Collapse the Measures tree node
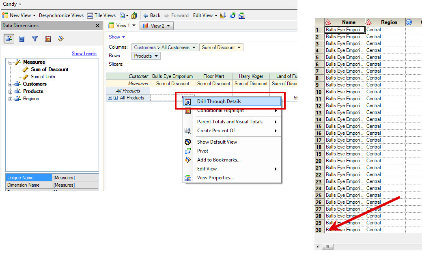Screen dimensions: 422x254 [x=10, y=62]
